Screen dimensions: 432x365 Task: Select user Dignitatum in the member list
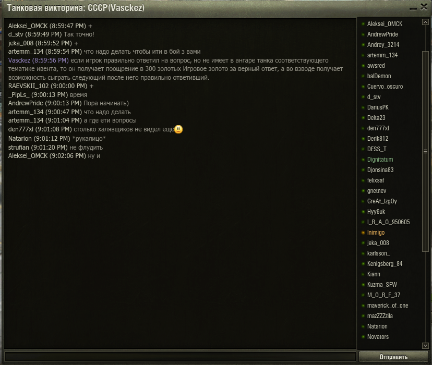coord(380,160)
